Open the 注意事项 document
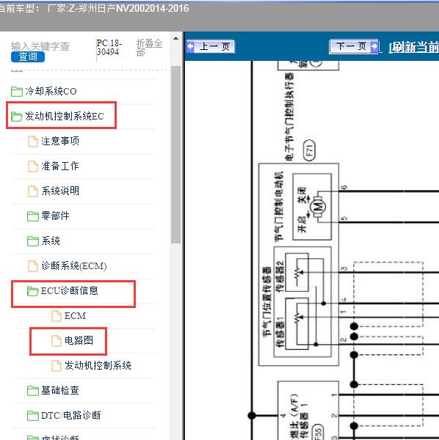Viewport: 439px width, 440px height. tap(60, 141)
